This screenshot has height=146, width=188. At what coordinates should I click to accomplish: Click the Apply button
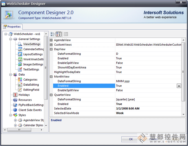tap(176, 139)
